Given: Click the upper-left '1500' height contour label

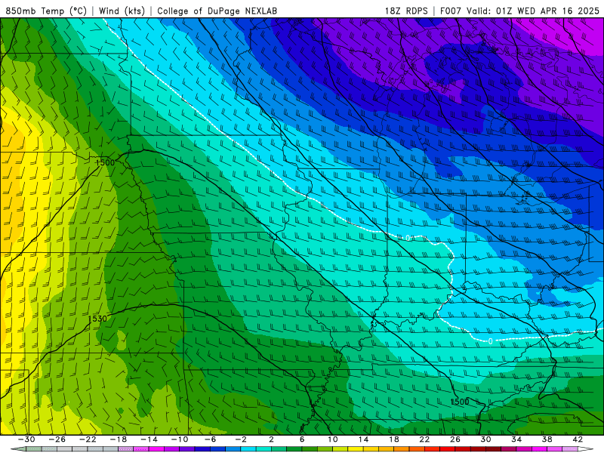Looking at the screenshot, I should (x=105, y=162).
